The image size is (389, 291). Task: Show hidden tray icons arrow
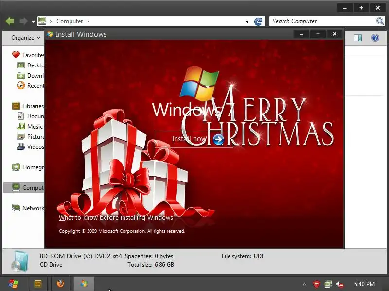305,284
